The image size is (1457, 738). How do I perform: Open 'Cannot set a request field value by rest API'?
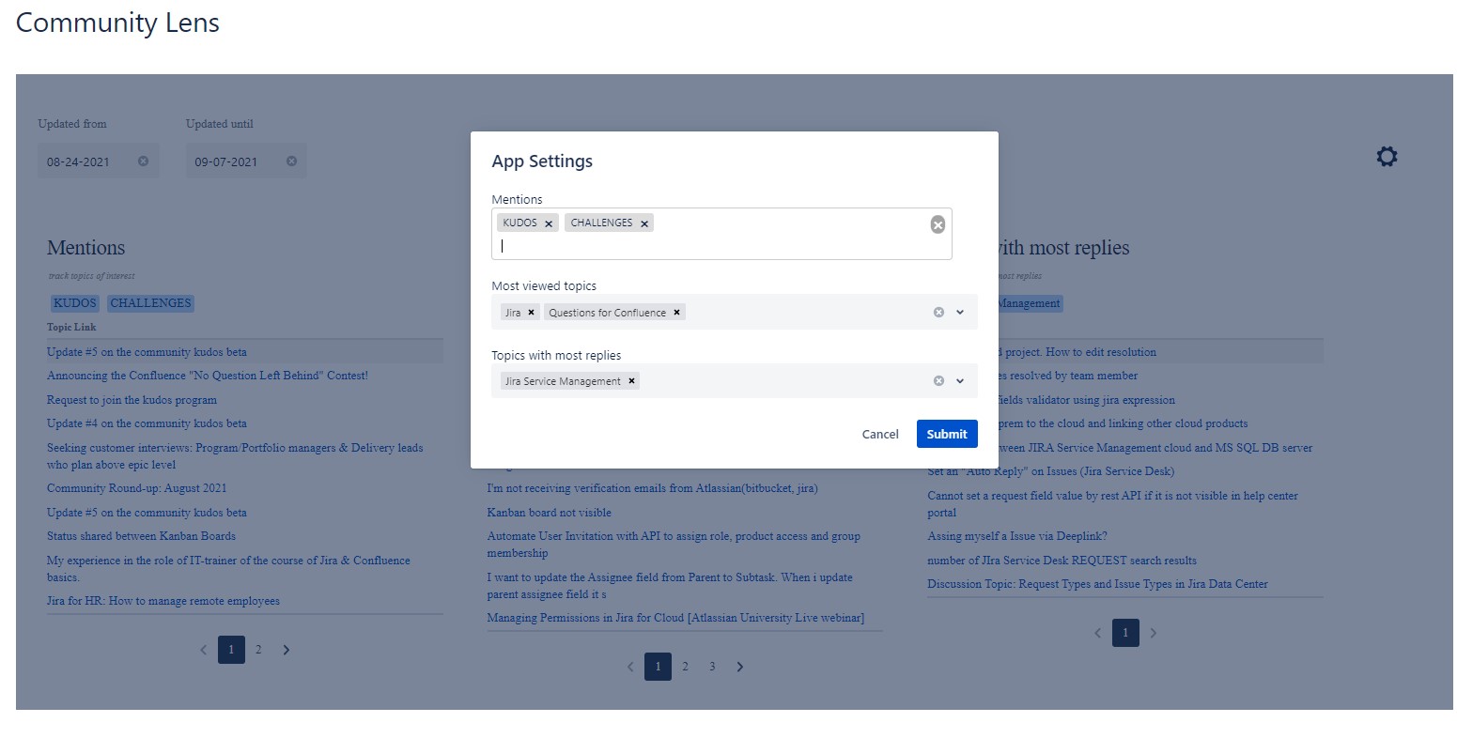point(1112,504)
